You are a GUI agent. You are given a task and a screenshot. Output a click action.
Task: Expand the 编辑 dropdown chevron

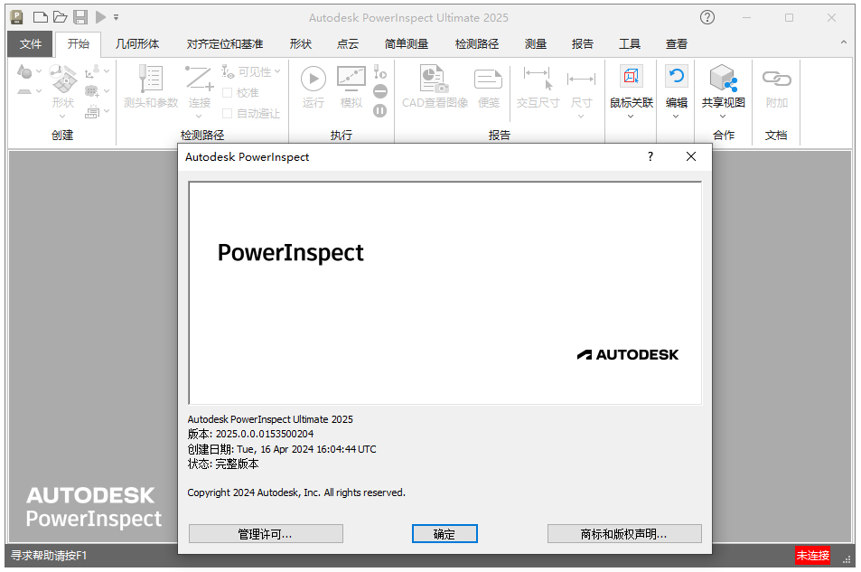[676, 116]
